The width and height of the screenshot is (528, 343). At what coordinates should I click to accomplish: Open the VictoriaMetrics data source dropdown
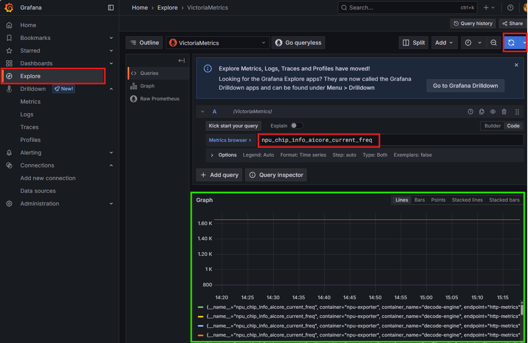click(218, 43)
